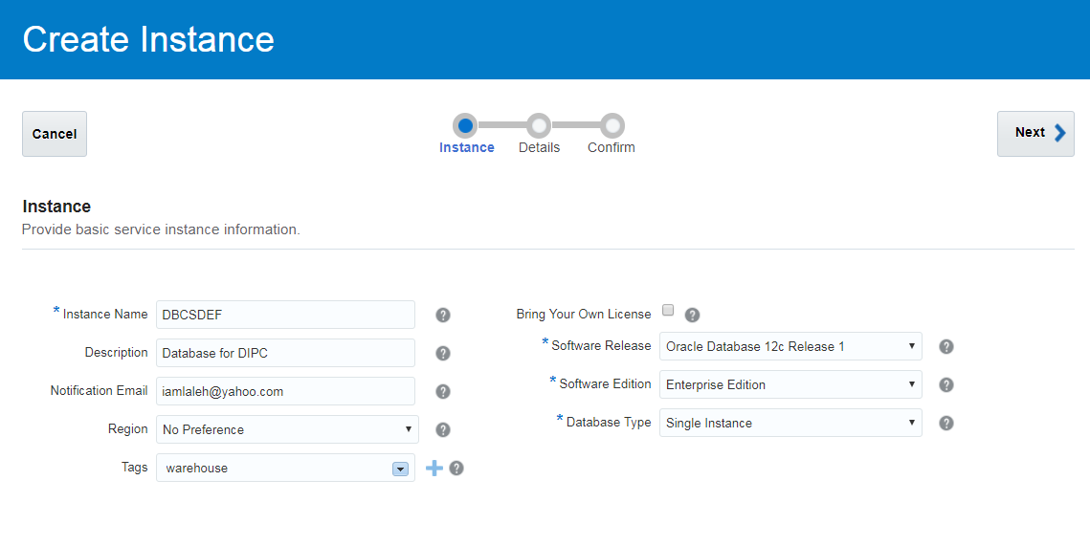Expand the Software Release dropdown
Screen dimensions: 1090x546
tap(790, 346)
